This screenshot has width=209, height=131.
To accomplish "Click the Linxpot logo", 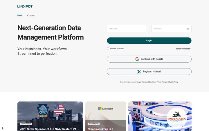I will [x=25, y=6].
